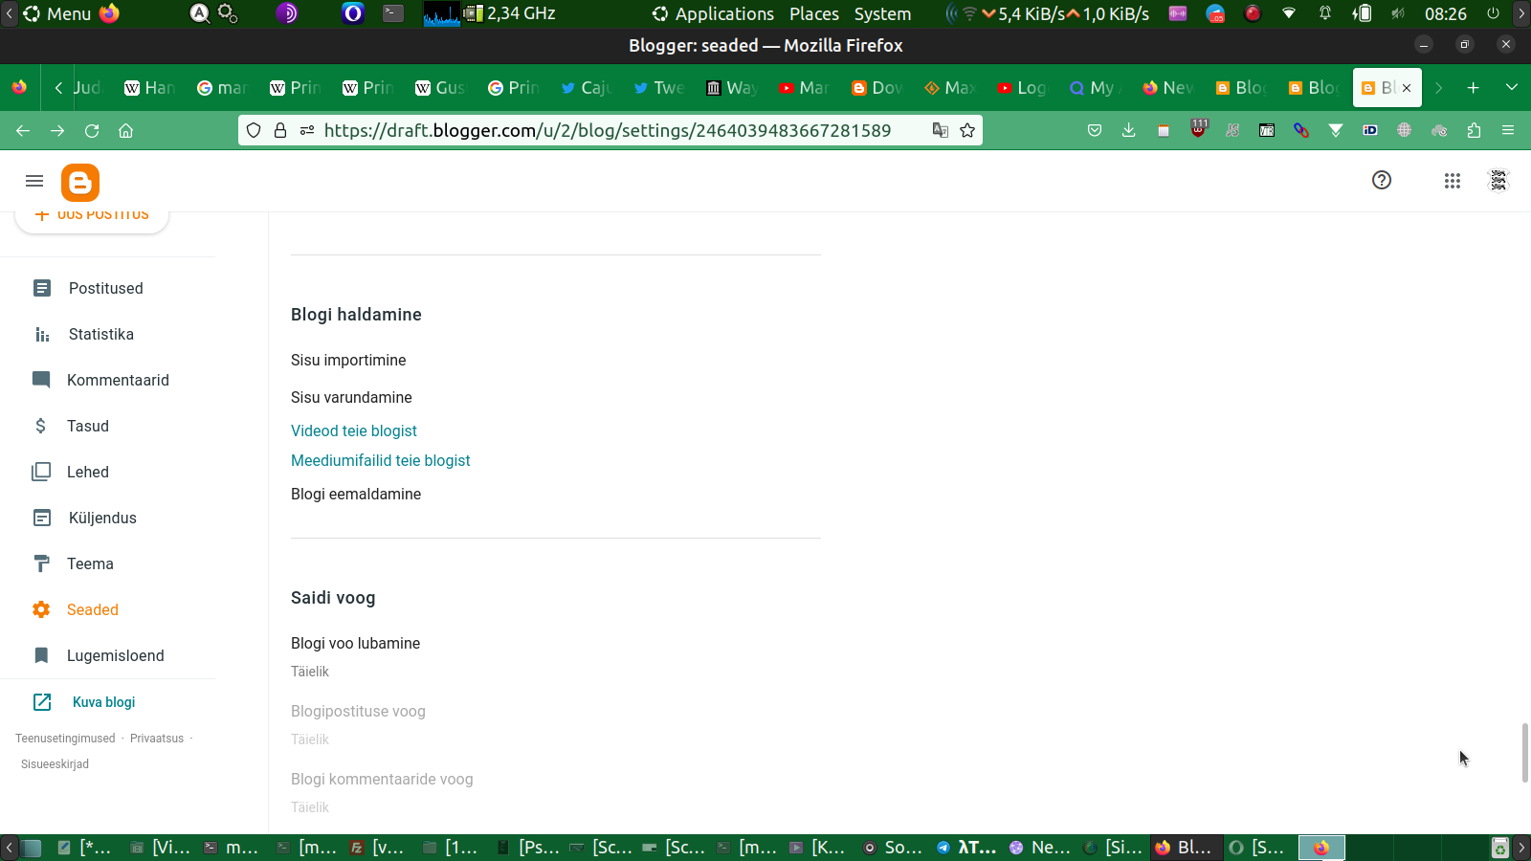Open Teema in the sidebar
This screenshot has width=1531, height=861.
point(90,563)
